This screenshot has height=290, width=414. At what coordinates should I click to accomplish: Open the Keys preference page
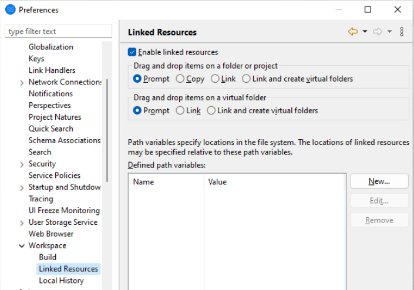tap(36, 59)
